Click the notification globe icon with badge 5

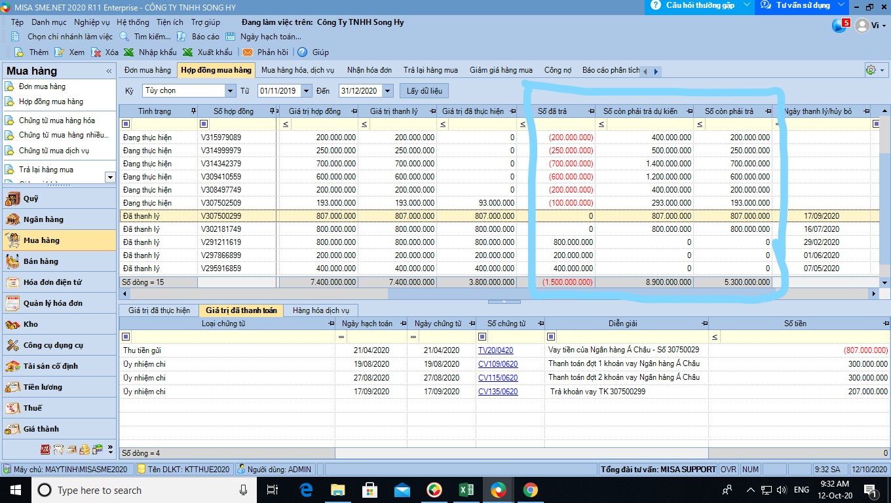click(x=841, y=26)
